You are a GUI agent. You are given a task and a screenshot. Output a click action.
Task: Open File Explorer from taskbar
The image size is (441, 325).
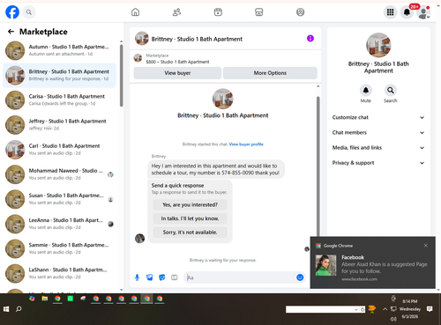(45, 299)
